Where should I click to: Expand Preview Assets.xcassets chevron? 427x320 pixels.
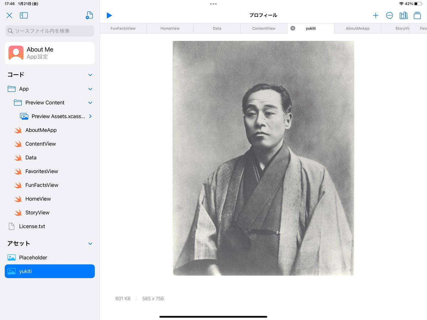point(90,116)
